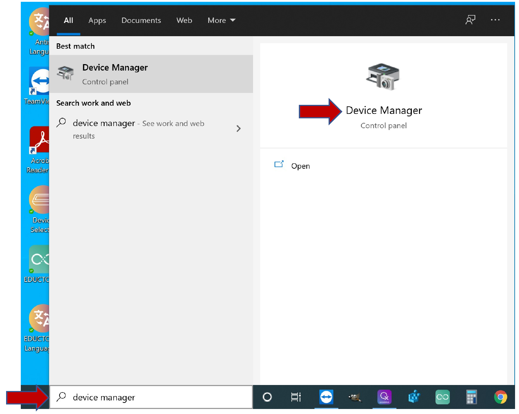Click the search box containing 'device manager'
This screenshot has height=414, width=519.
pyautogui.click(x=151, y=398)
